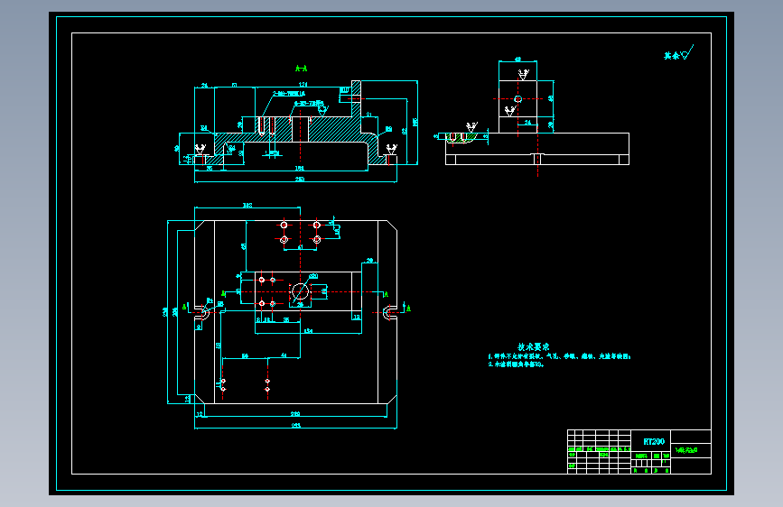783x507 pixels.
Task: Select the large angled circle in plan view
Action: click(300, 291)
